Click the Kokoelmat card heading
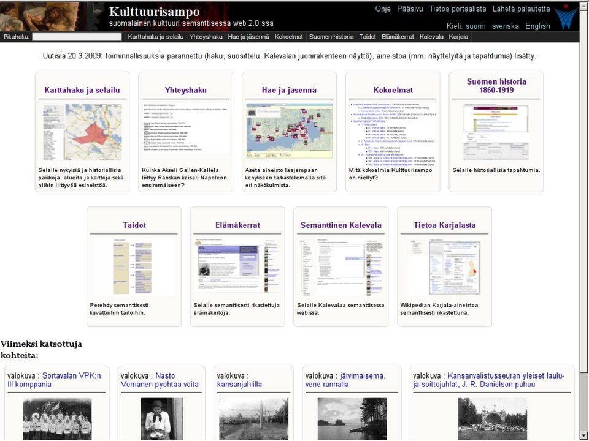Viewport: 589px width, 441px height. pos(393,91)
